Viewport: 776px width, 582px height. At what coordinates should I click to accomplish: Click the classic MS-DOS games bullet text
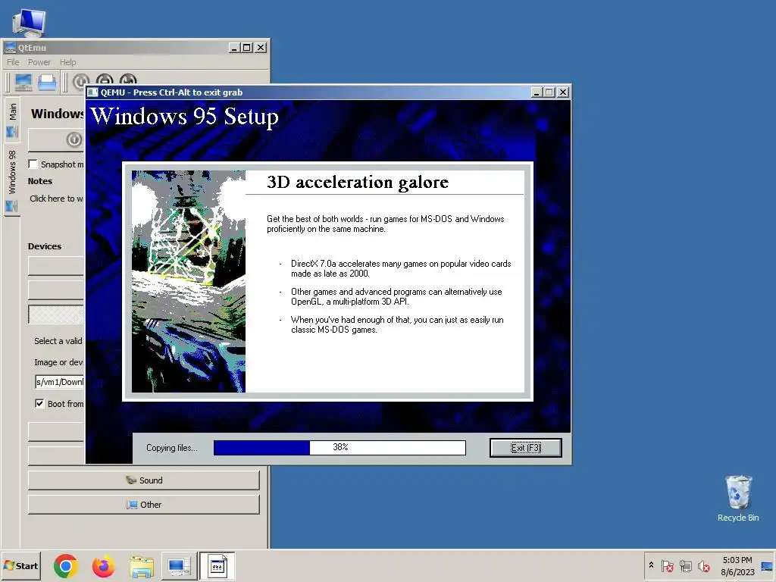point(397,324)
